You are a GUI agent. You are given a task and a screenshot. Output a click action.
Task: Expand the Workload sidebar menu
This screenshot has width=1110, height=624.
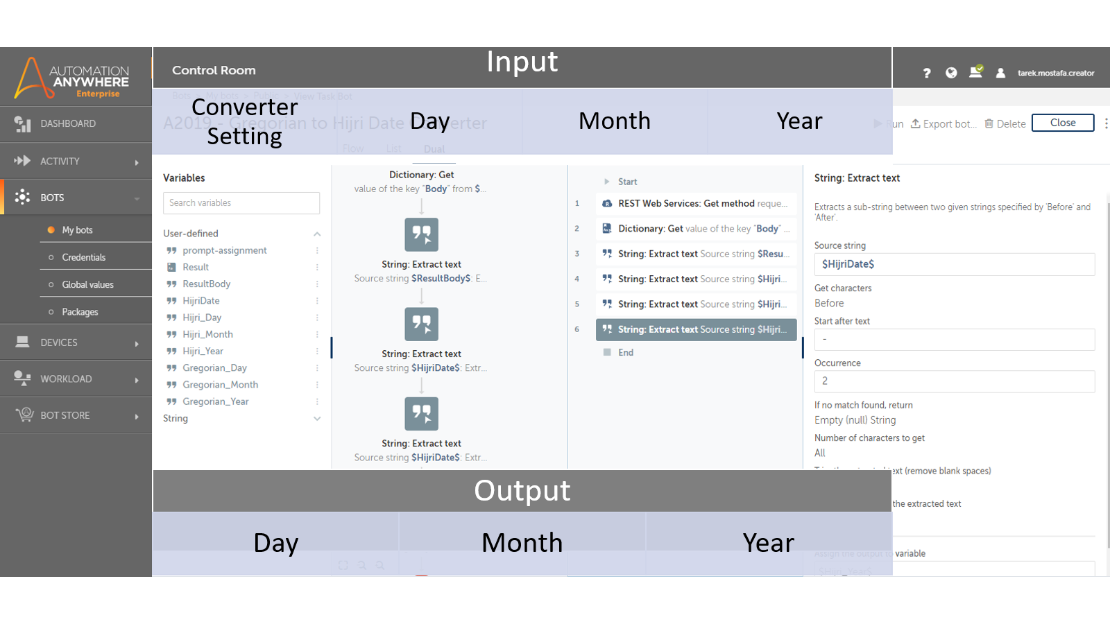coord(137,379)
